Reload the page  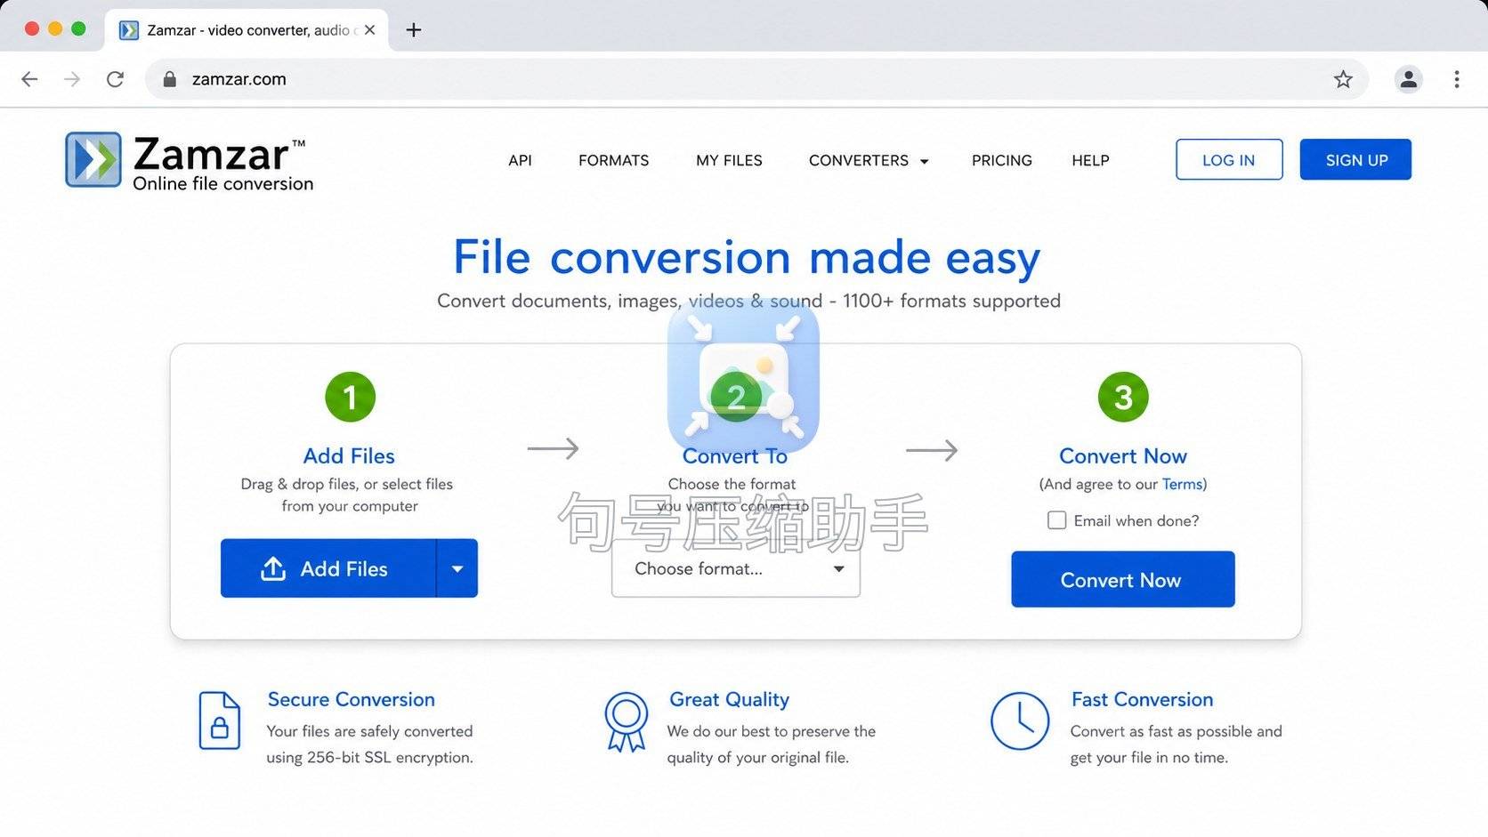(x=115, y=79)
